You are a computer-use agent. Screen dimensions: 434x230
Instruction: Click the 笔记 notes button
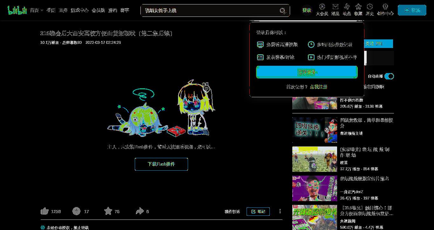click(x=258, y=211)
